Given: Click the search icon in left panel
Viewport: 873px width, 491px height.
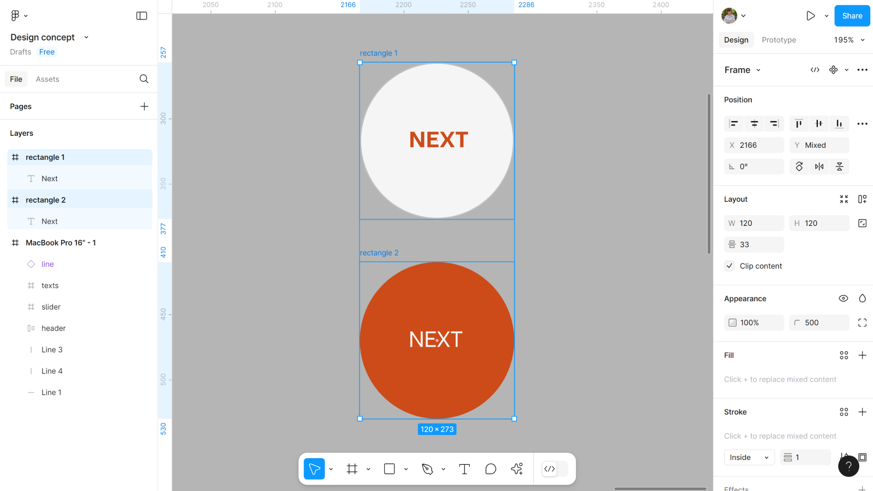Looking at the screenshot, I should (144, 79).
